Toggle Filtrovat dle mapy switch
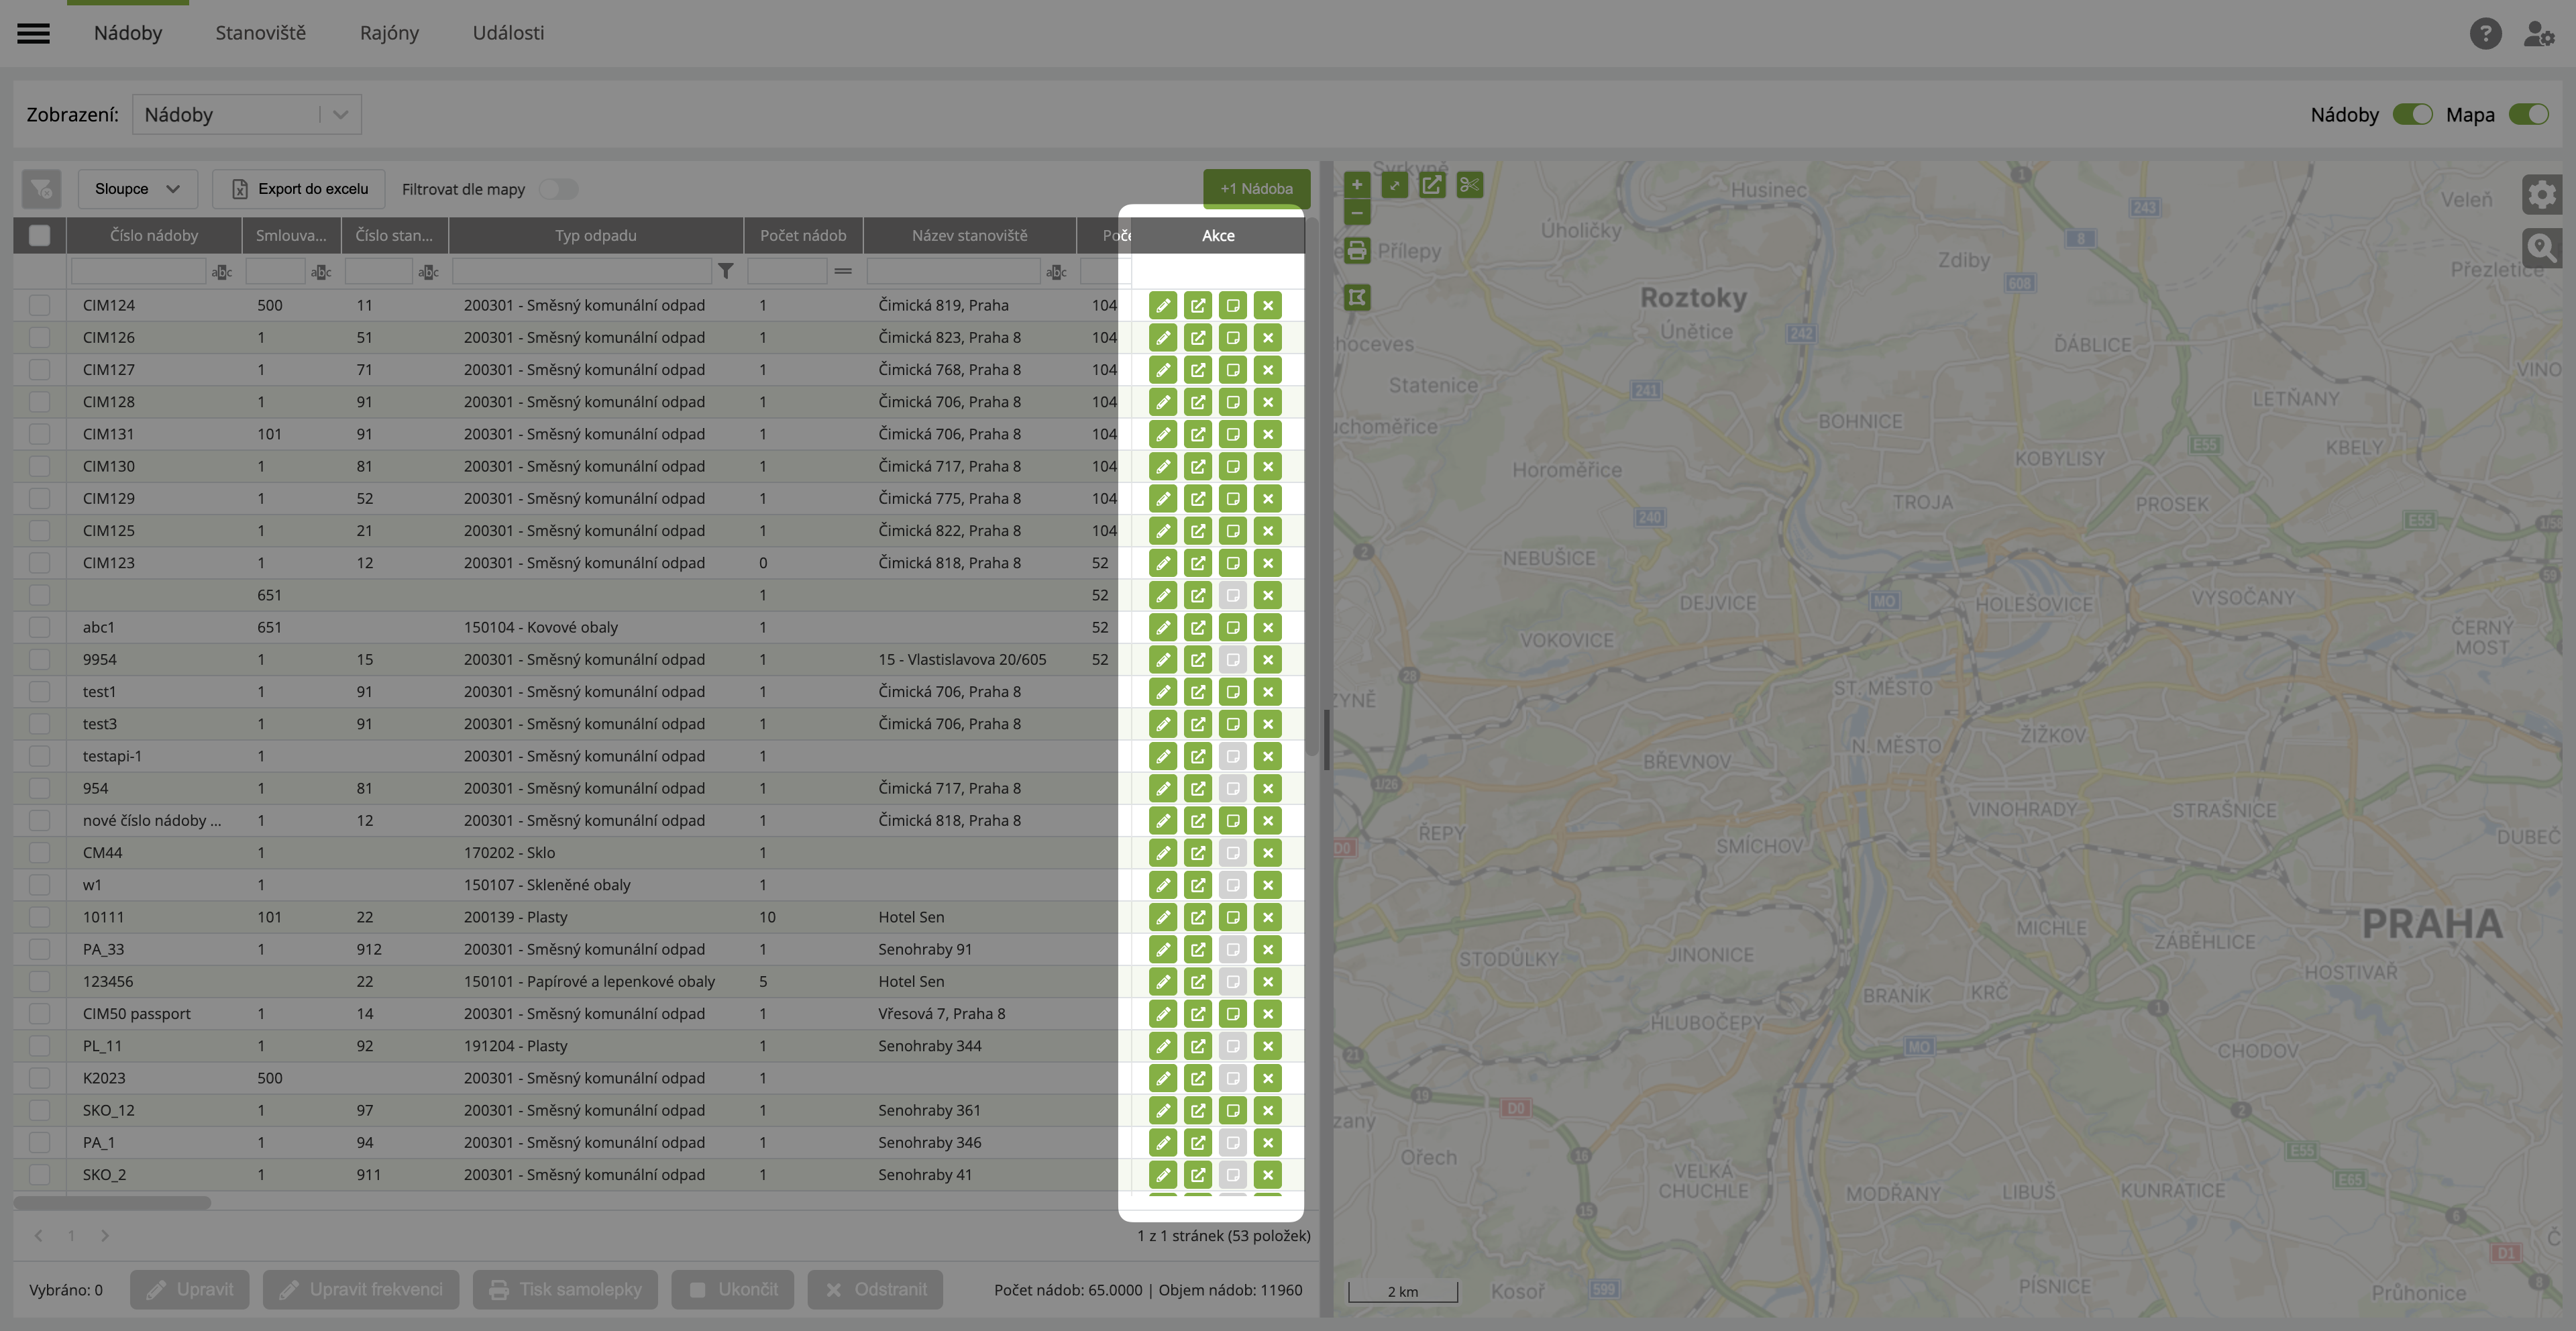 point(558,189)
